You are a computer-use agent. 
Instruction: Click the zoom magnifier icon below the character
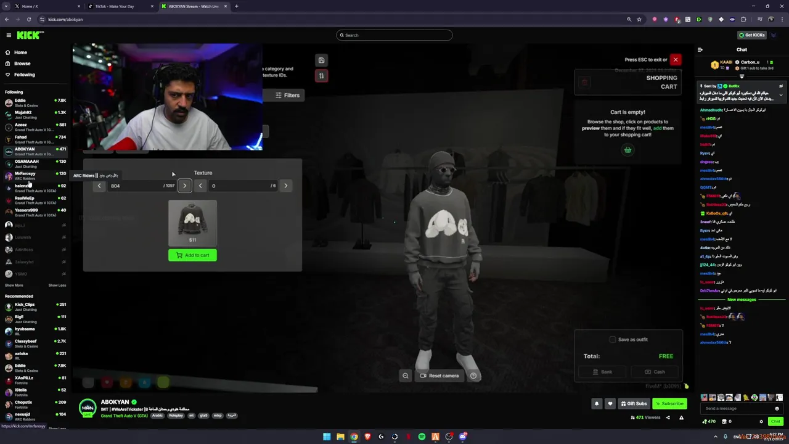[406, 376]
